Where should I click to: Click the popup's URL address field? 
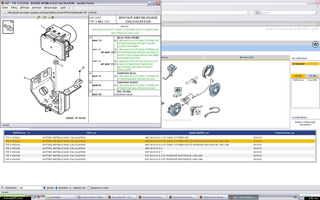click(81, 12)
